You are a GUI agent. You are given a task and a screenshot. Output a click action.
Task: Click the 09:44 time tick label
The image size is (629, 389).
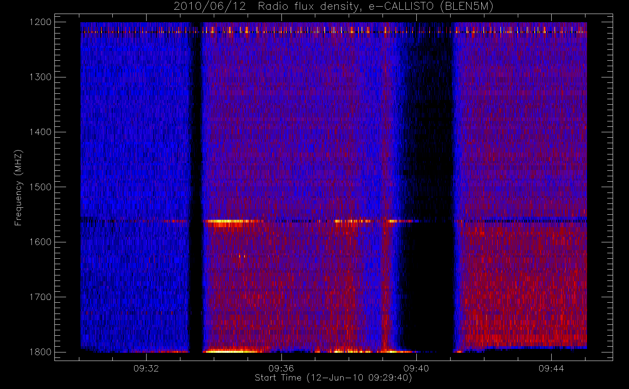(551, 368)
